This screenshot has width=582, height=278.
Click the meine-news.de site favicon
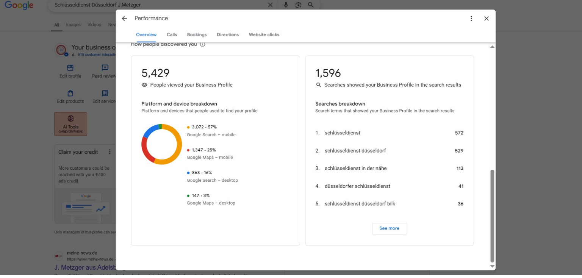tap(59, 256)
